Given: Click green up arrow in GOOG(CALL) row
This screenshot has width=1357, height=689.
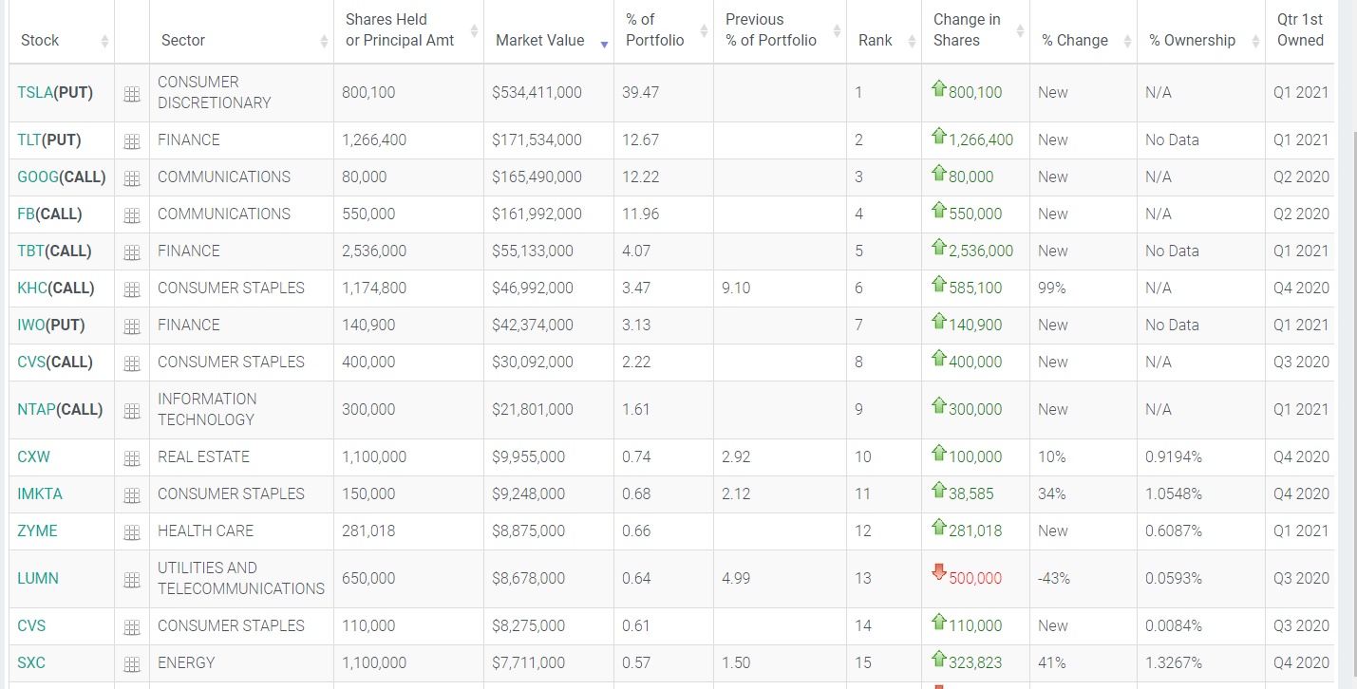Looking at the screenshot, I should click(939, 173).
